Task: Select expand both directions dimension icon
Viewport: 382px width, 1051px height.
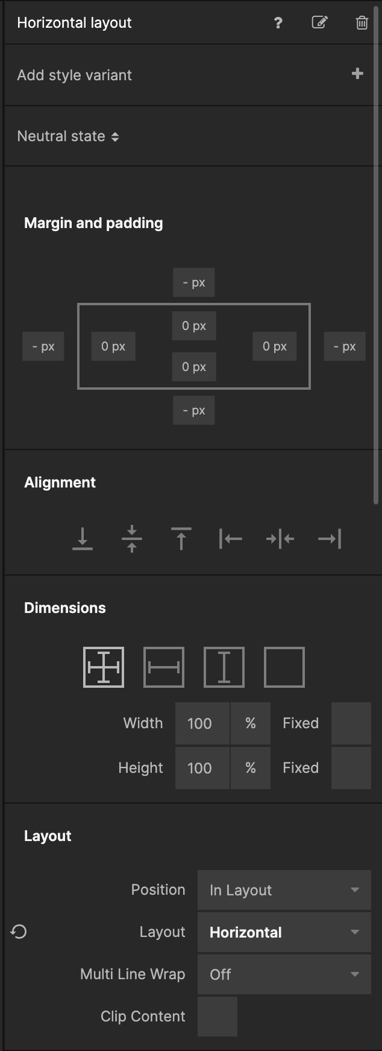Action: 104,667
